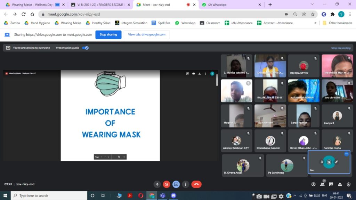Zoom in on the PDF page
The height and width of the screenshot is (200, 356).
(x=124, y=157)
